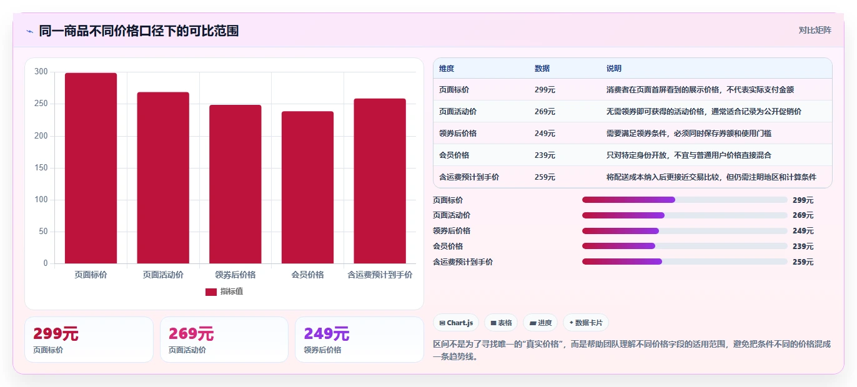Click the 页面标价 progress bar
The width and height of the screenshot is (857, 387).
(685, 200)
